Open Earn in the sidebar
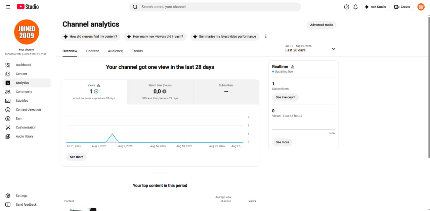Viewport: 430px width, 211px height. tap(27, 118)
